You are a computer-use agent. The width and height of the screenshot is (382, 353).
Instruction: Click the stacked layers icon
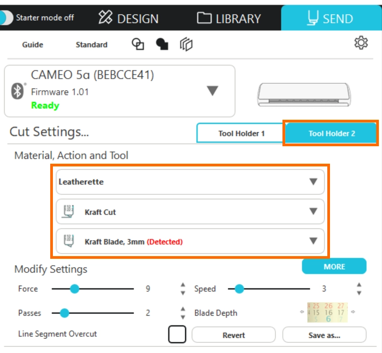186,44
